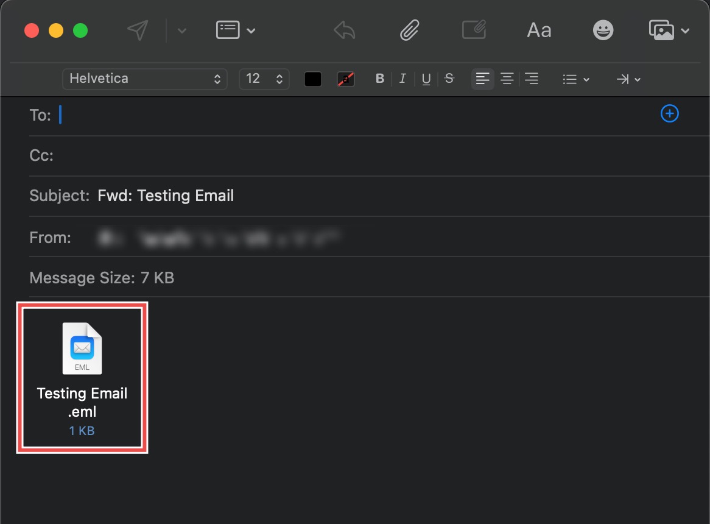710x524 pixels.
Task: Open the font size 12 dropdown
Action: tap(264, 79)
